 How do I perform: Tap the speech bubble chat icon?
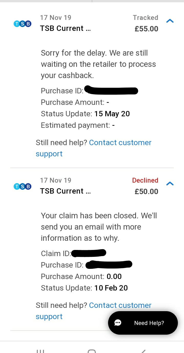click(x=118, y=323)
